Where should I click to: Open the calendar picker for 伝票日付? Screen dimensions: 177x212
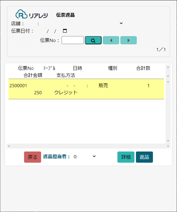(x=65, y=31)
